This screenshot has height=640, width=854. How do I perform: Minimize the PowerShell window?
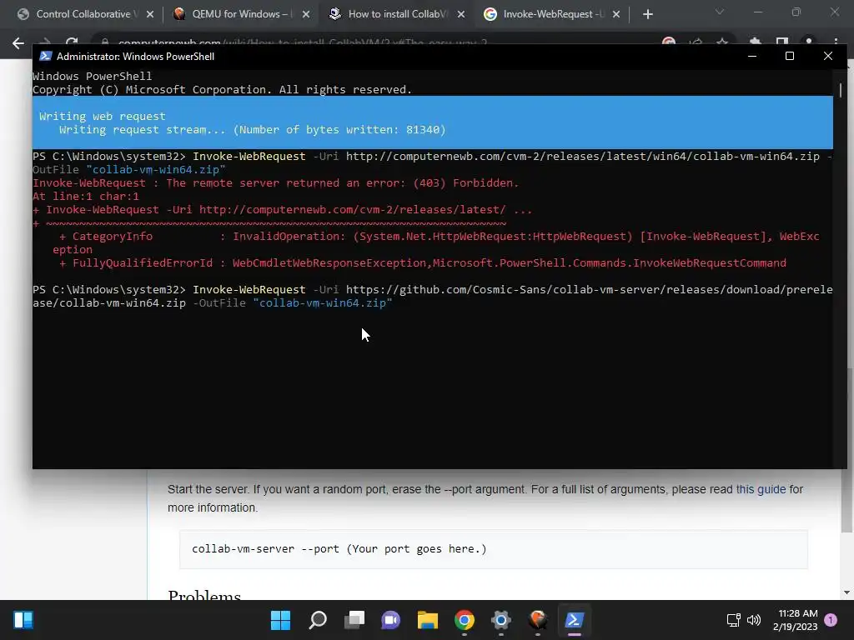(752, 56)
